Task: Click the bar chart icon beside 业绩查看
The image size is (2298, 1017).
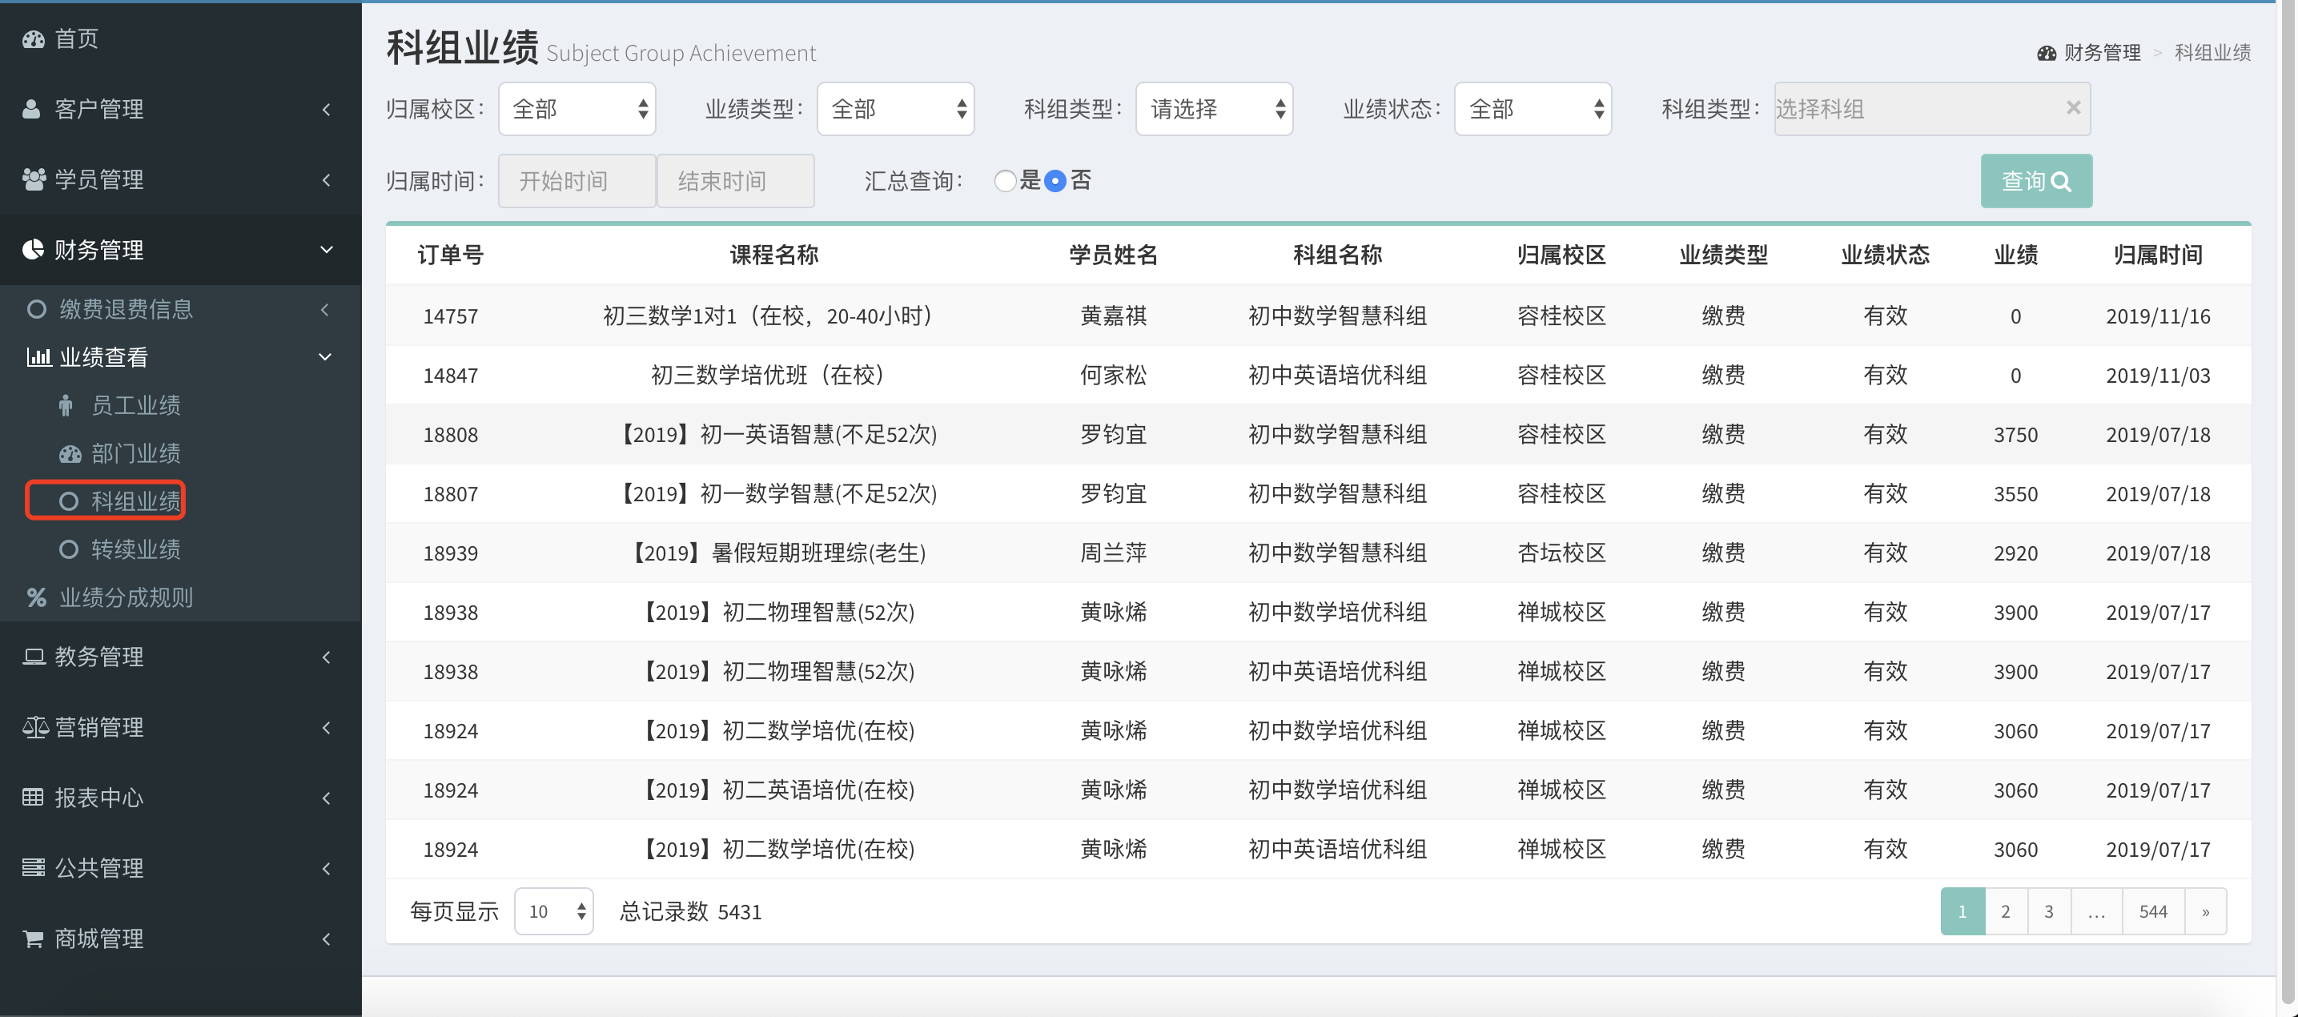Action: tap(38, 358)
